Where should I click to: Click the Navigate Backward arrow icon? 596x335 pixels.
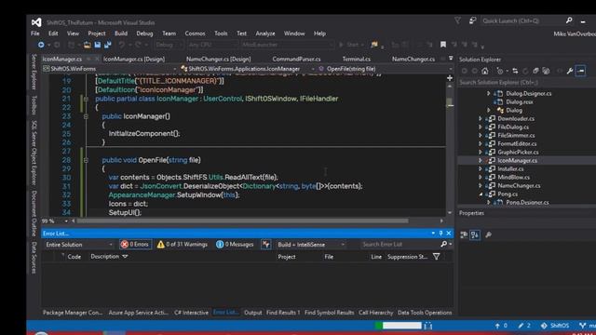click(41, 45)
